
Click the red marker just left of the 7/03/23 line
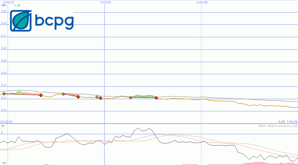click(100, 98)
